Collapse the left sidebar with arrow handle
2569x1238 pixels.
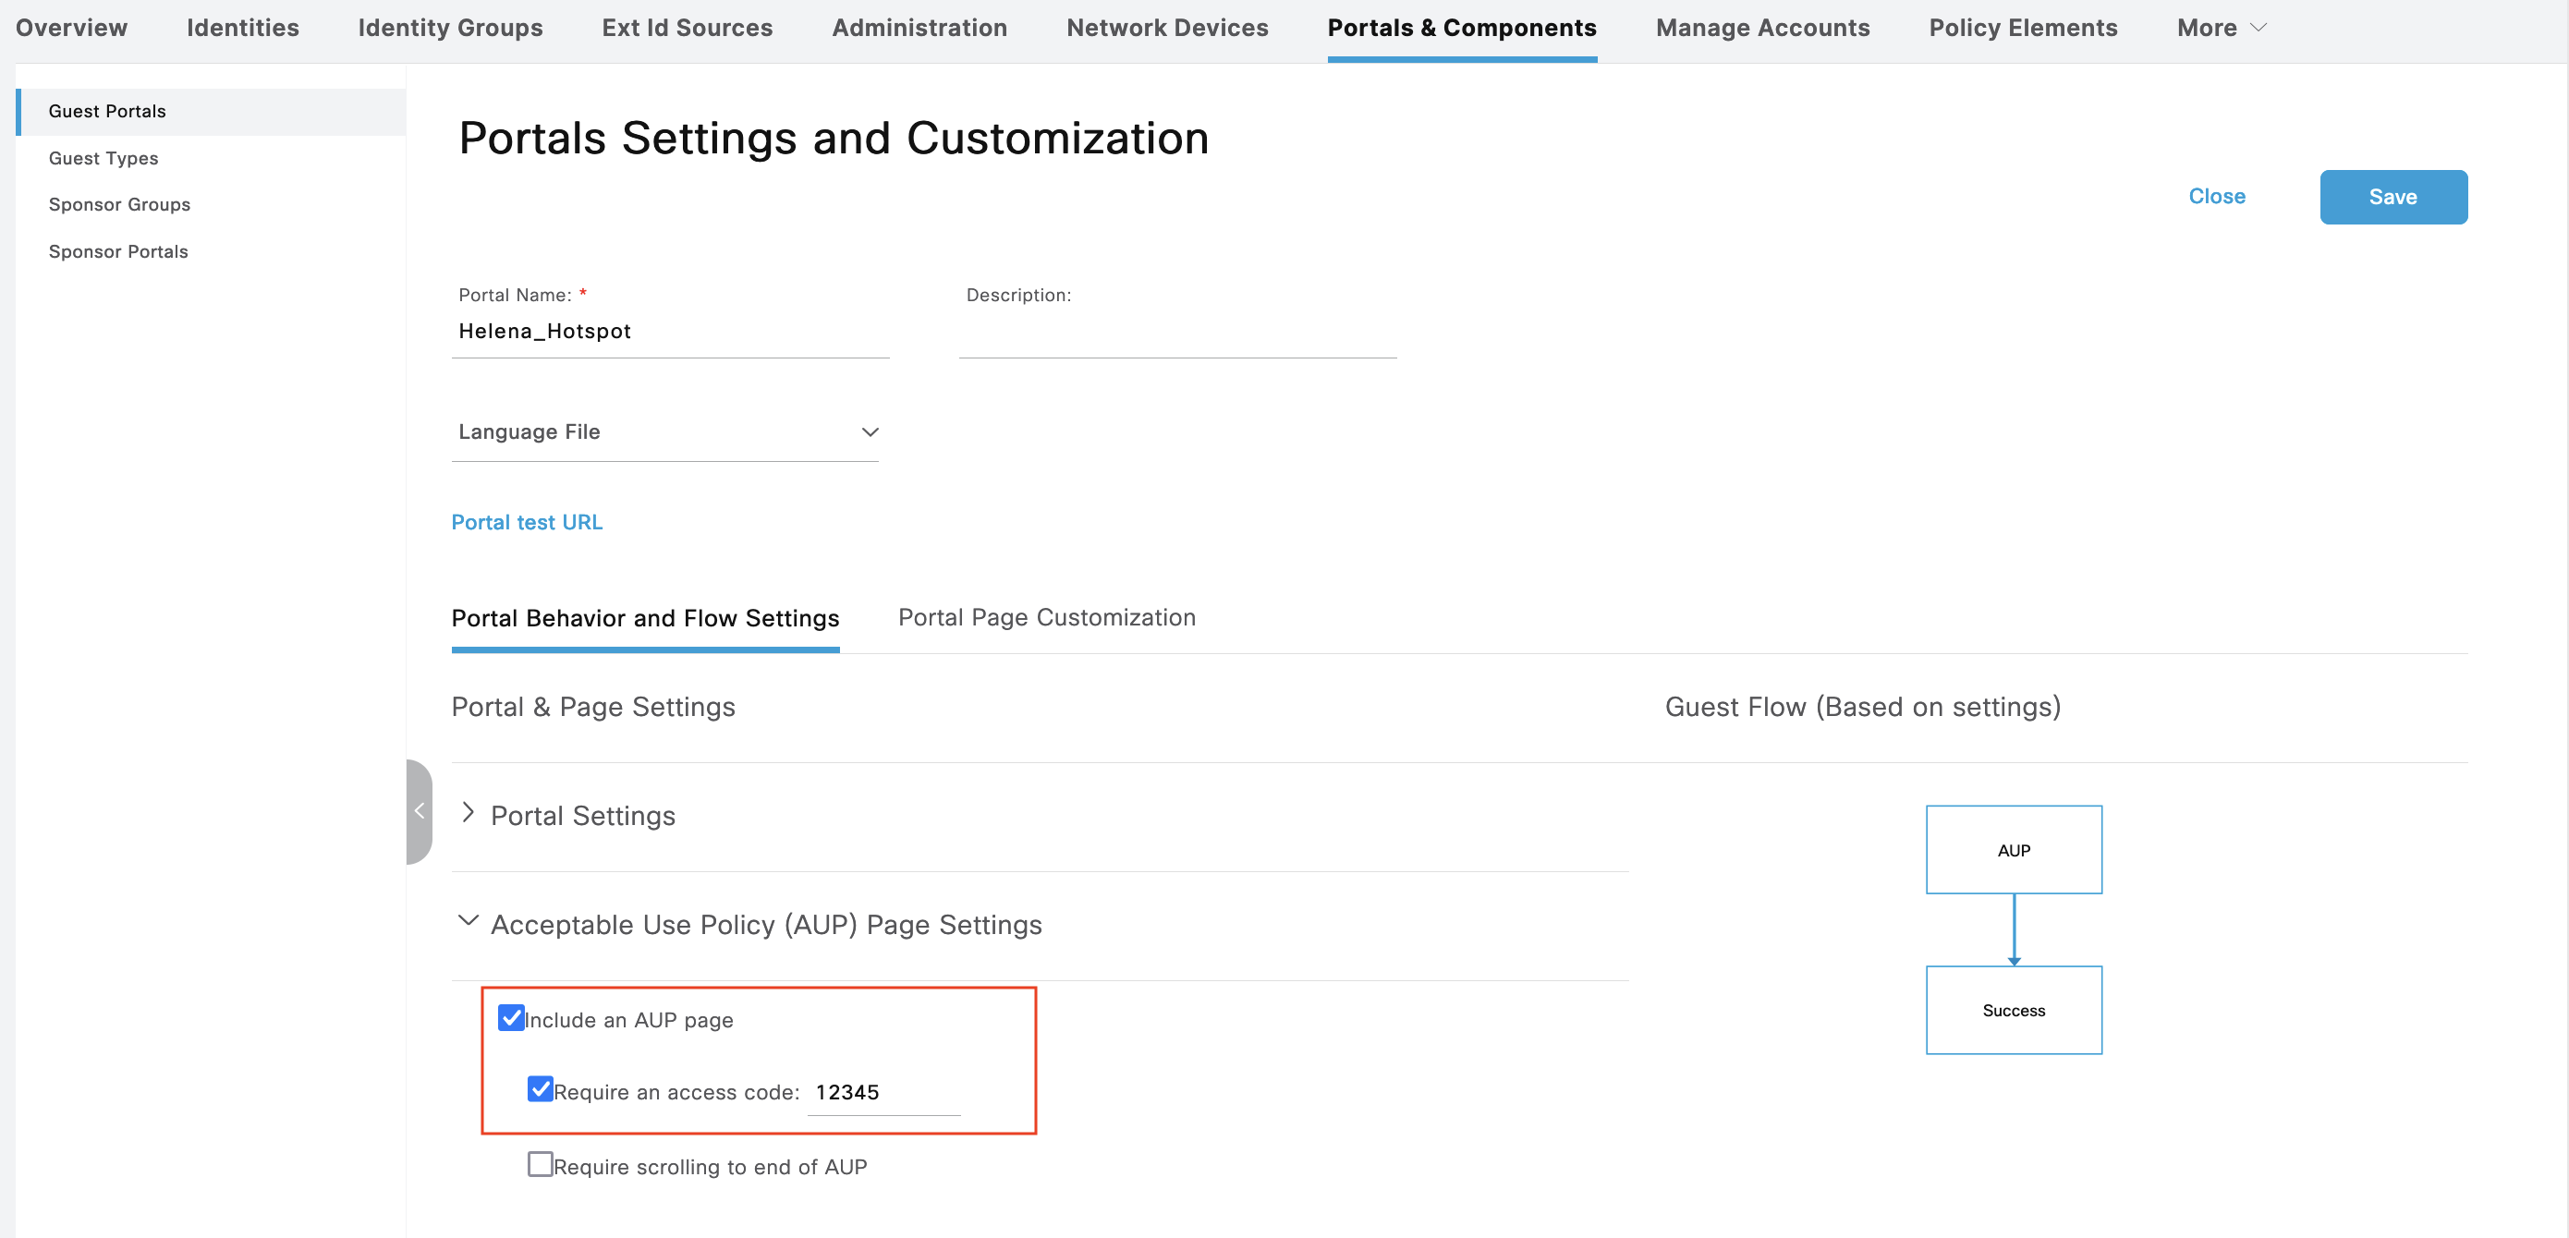419,811
